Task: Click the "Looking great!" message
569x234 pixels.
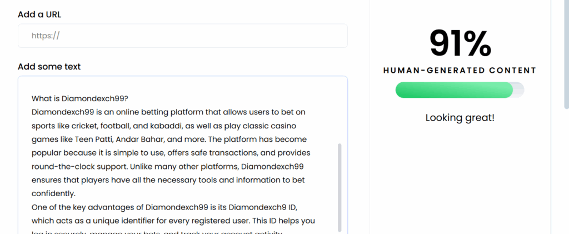Action: (460, 118)
